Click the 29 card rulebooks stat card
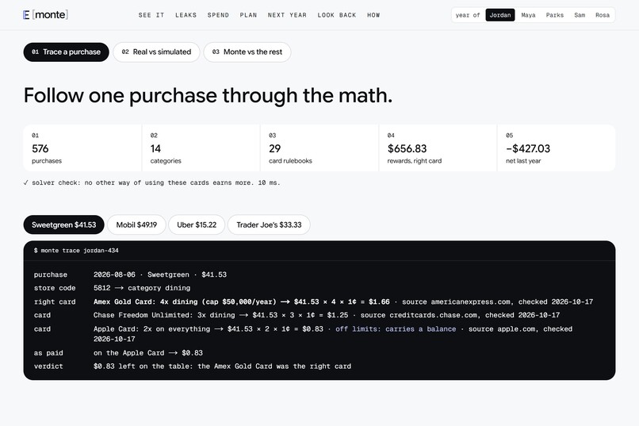The height and width of the screenshot is (426, 639). point(319,148)
